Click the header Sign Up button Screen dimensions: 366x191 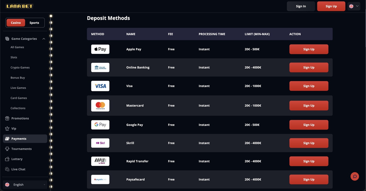click(x=331, y=6)
